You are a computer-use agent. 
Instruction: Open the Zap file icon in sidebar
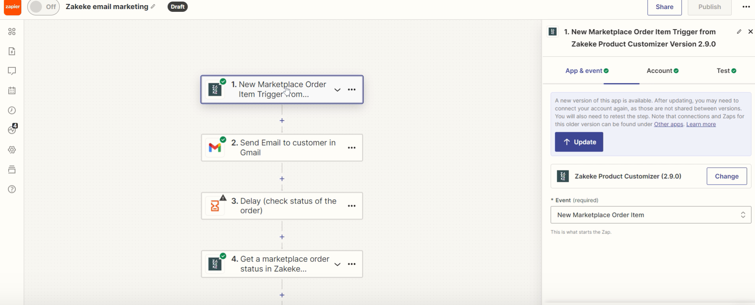12,51
